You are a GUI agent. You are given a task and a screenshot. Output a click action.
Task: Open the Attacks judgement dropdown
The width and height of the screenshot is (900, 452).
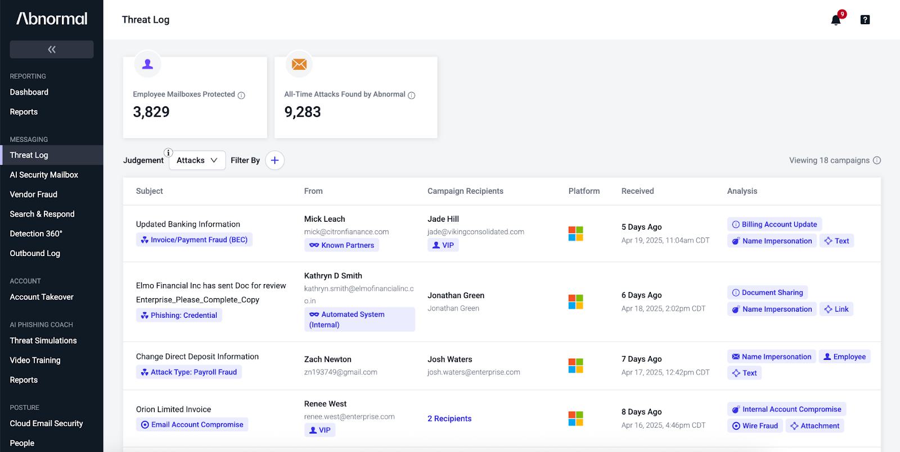pos(197,160)
